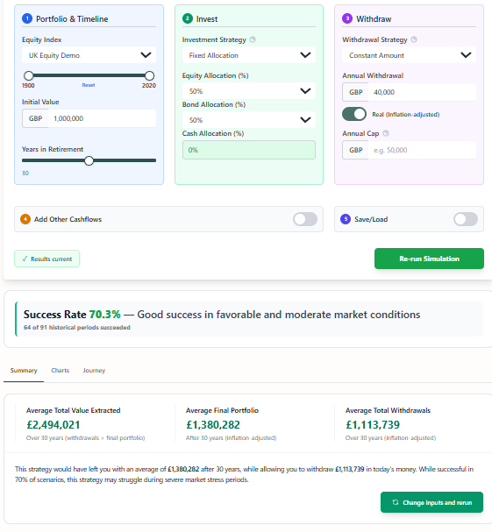Screen dimensions: 492x532
Task: Click the Investment Strategy help icon
Action: (253, 39)
